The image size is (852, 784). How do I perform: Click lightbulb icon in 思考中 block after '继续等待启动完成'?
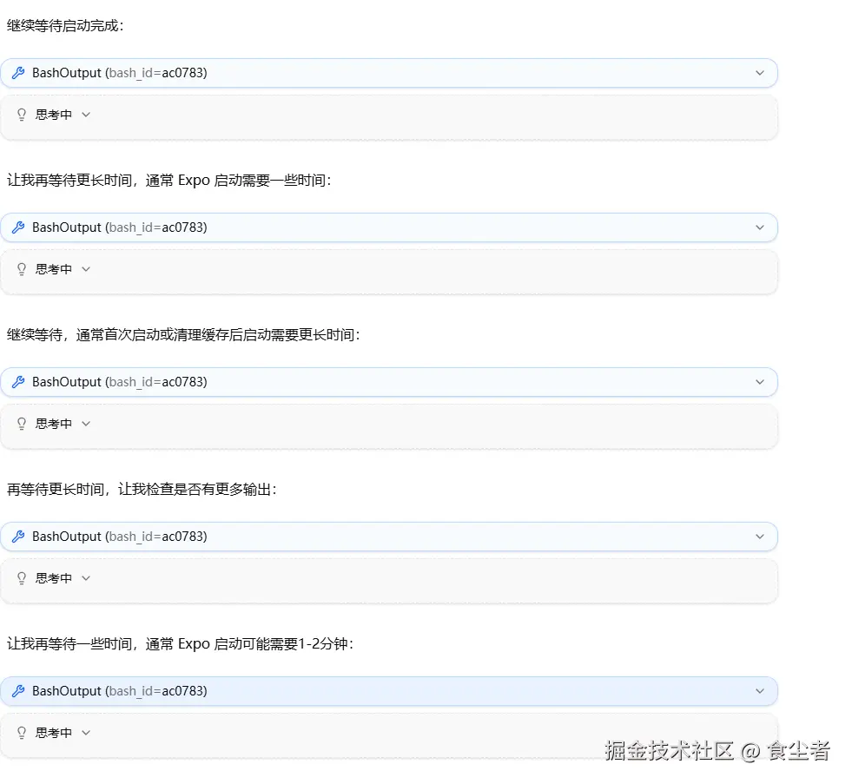tap(22, 115)
